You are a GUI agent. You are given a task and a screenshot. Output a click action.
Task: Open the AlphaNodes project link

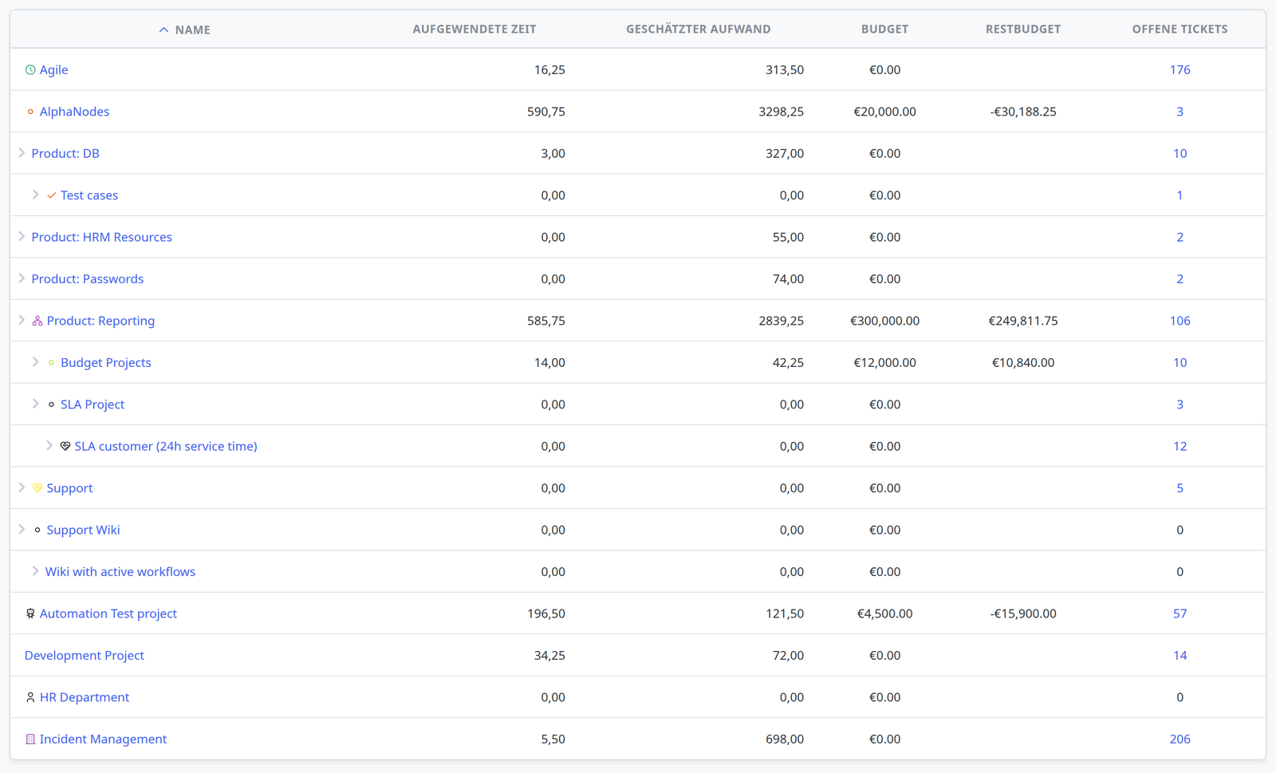(74, 112)
